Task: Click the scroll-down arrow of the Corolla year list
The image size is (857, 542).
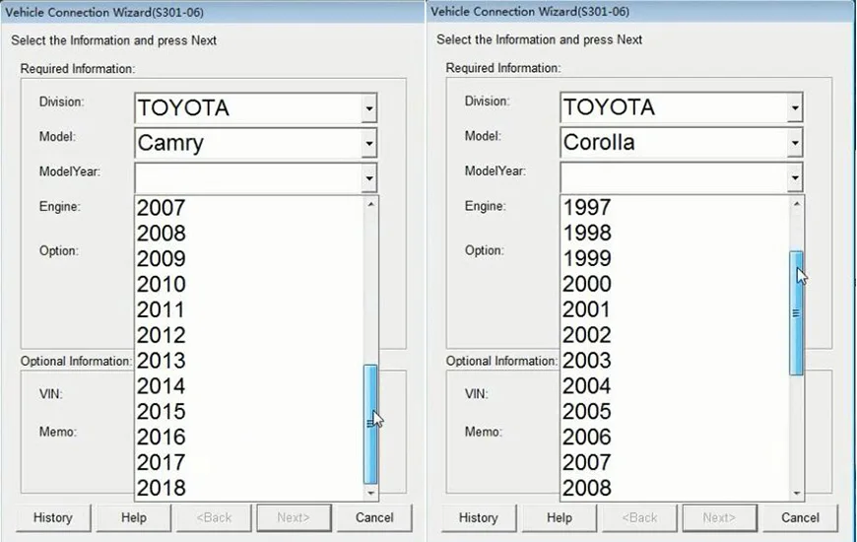Action: [796, 493]
